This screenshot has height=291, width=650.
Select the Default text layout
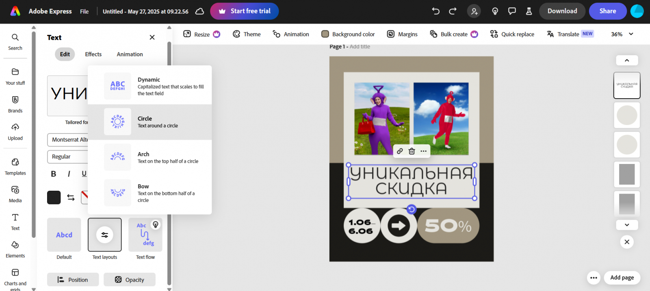[x=64, y=235]
